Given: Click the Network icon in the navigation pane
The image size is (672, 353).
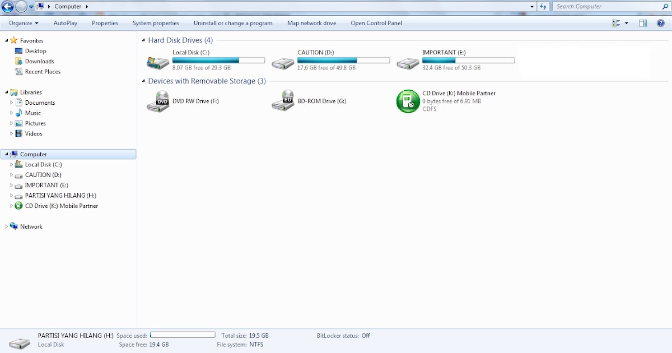Looking at the screenshot, I should coord(14,226).
